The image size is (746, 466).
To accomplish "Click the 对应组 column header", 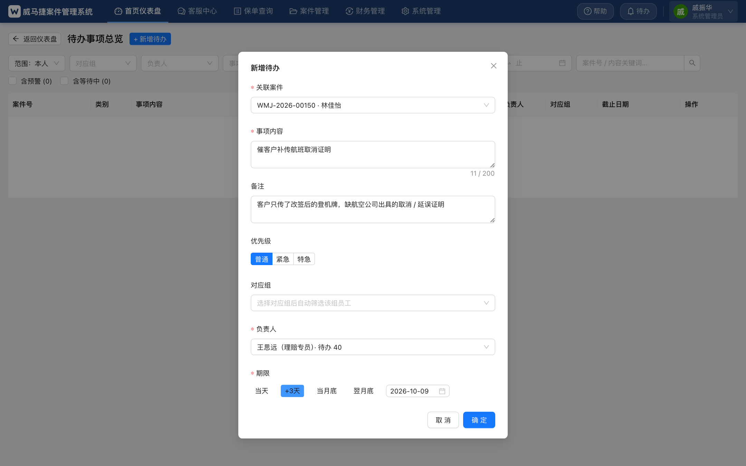I will click(560, 104).
